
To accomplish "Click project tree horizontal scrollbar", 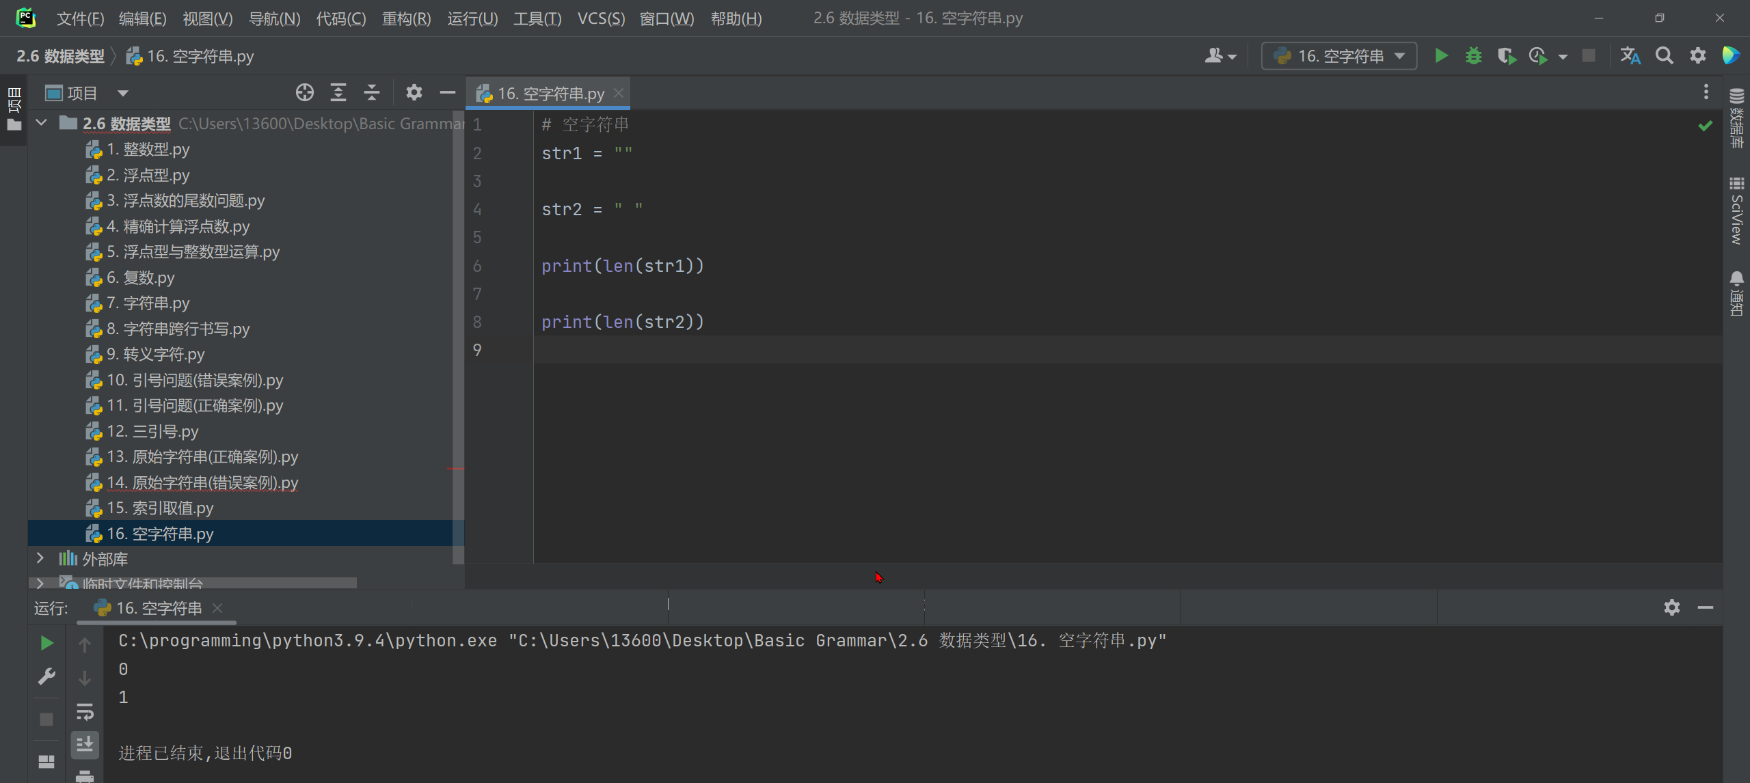I will [193, 583].
